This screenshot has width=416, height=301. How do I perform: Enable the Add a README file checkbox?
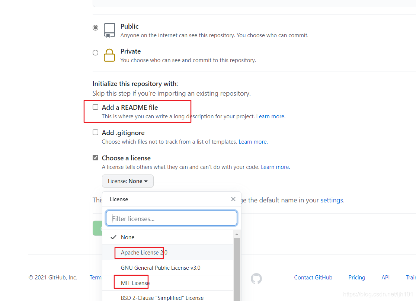point(96,107)
